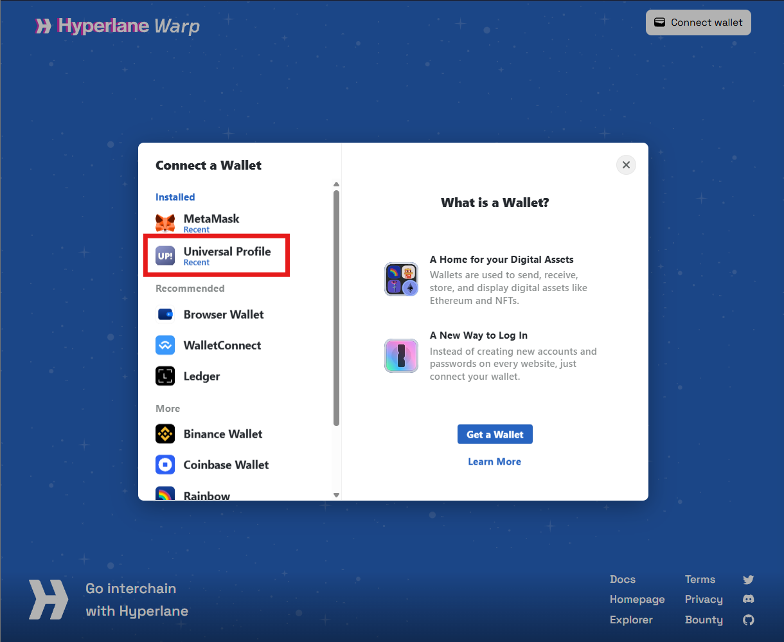
Task: Click the Coinbase Wallet icon
Action: point(165,465)
